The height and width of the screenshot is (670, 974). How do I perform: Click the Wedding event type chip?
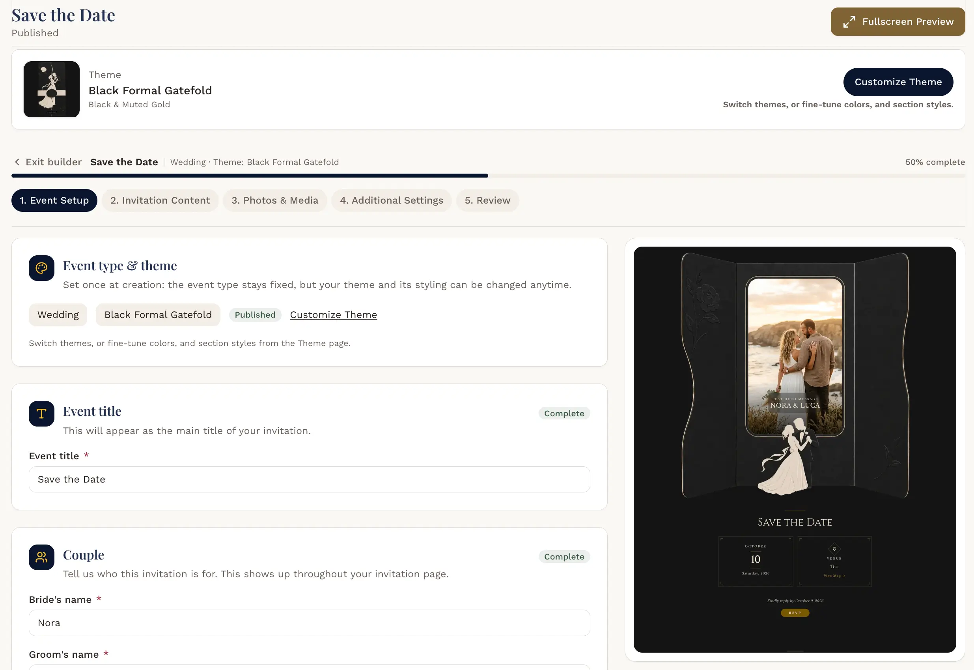tap(58, 315)
